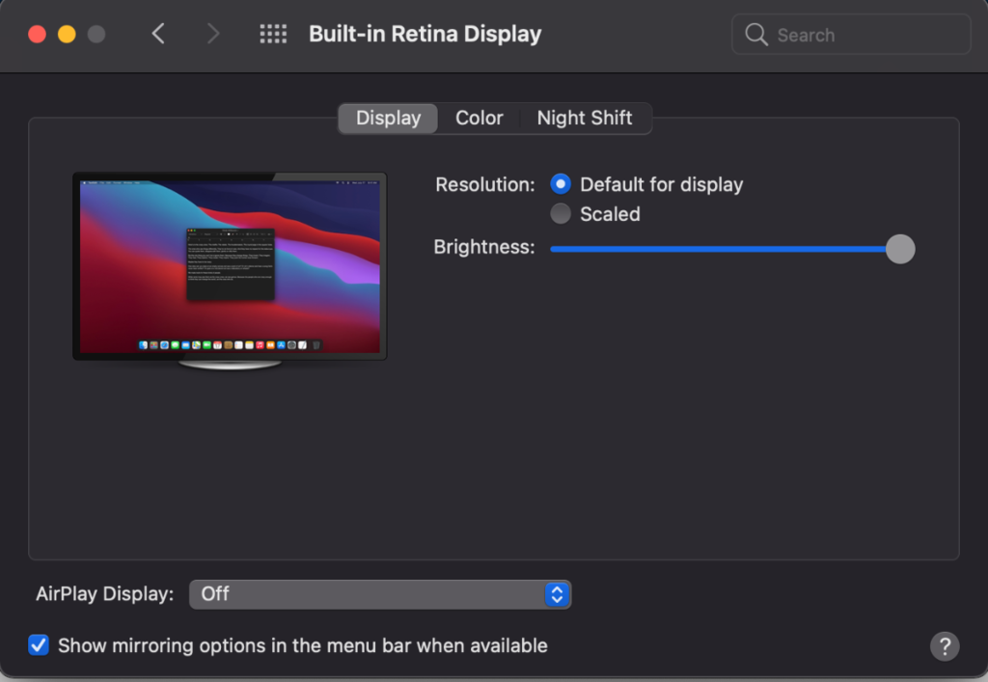Choose the Scaled resolution option
The height and width of the screenshot is (682, 988).
561,214
